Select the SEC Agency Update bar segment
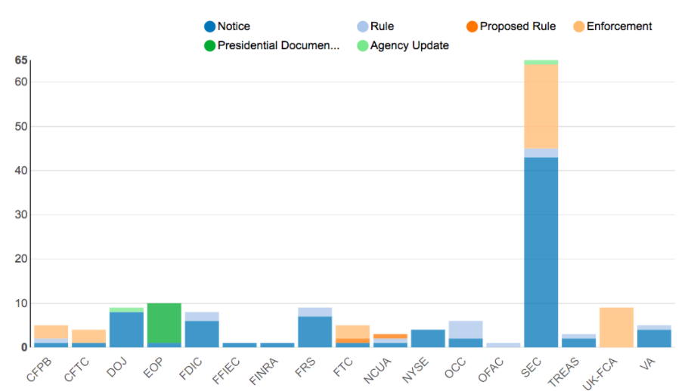 [x=541, y=62]
